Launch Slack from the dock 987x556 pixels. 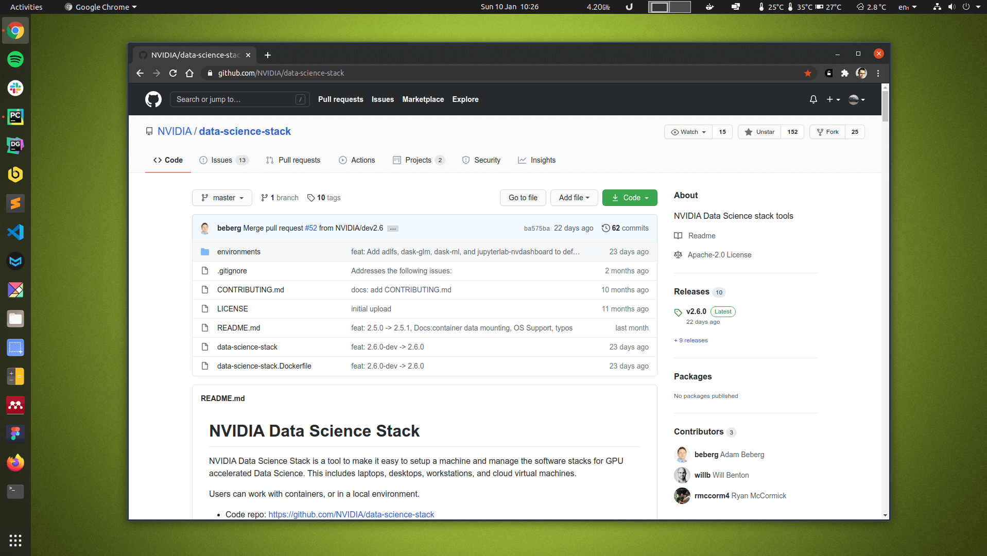15,88
